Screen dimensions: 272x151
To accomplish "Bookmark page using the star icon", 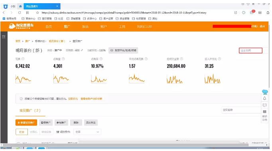I will click(x=37, y=13).
